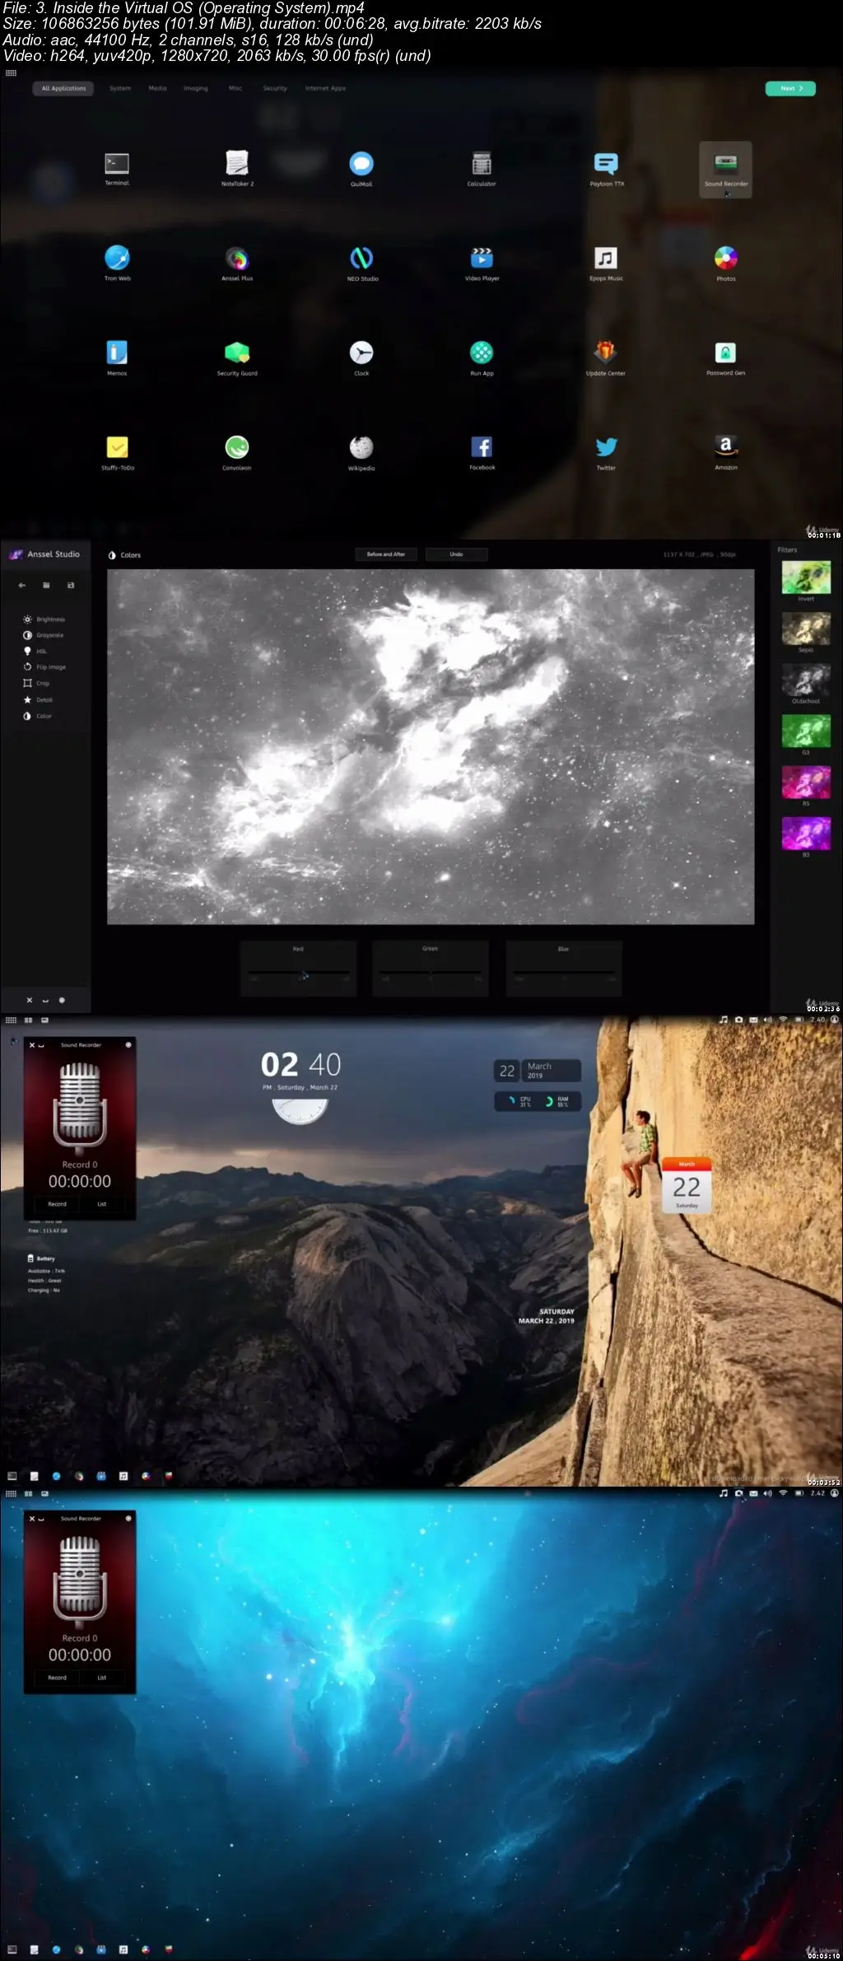Switch to Security category tab
Viewport: 843px width, 1961px height.
click(x=275, y=88)
